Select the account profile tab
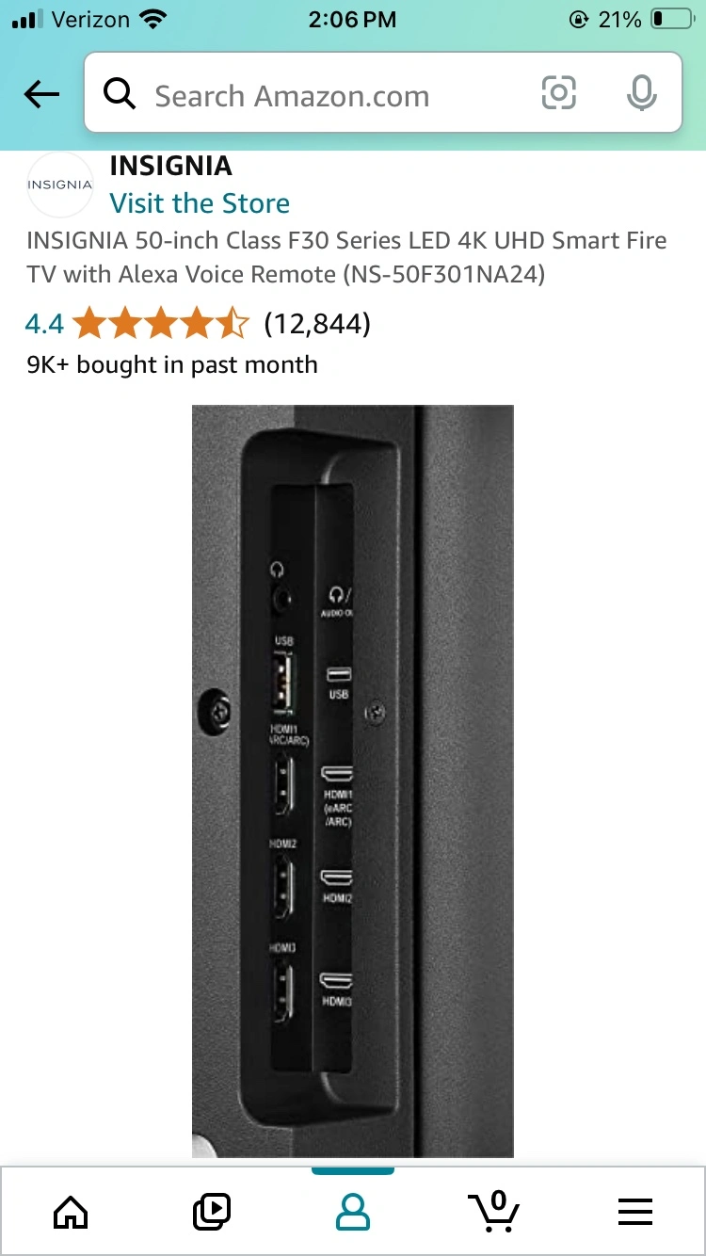The height and width of the screenshot is (1256, 706). tap(353, 1211)
